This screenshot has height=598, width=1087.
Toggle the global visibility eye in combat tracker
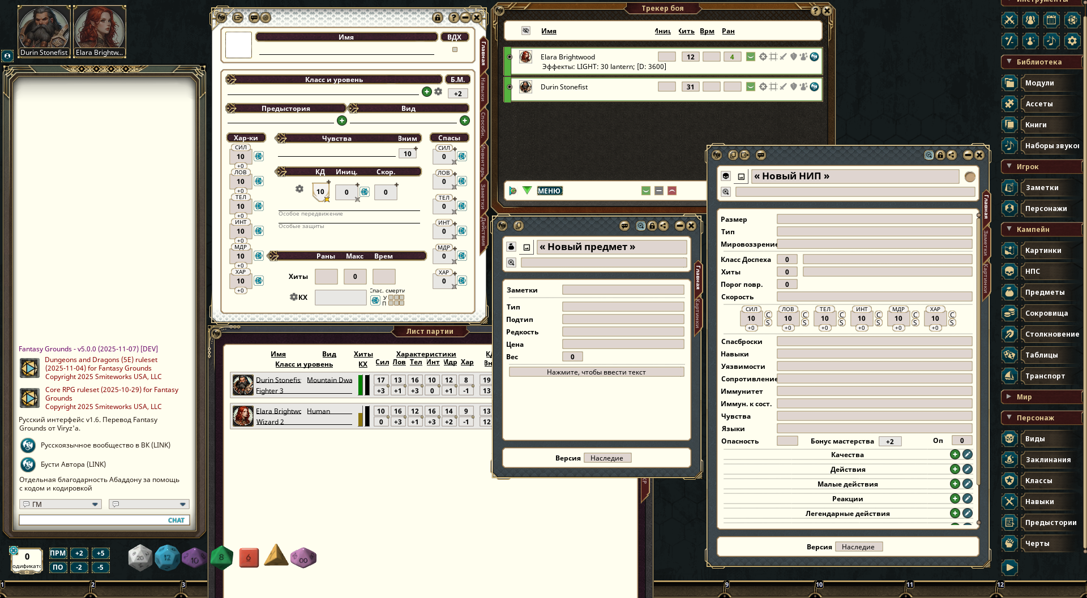(526, 31)
